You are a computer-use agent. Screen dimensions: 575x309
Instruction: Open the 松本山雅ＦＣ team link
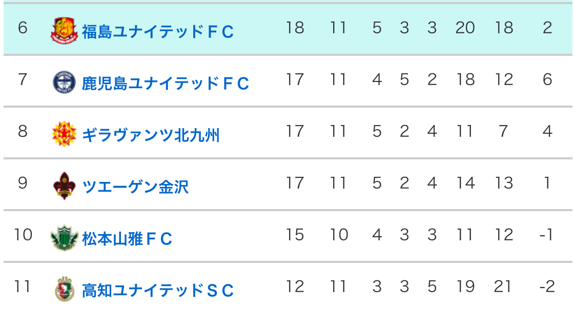pyautogui.click(x=127, y=239)
